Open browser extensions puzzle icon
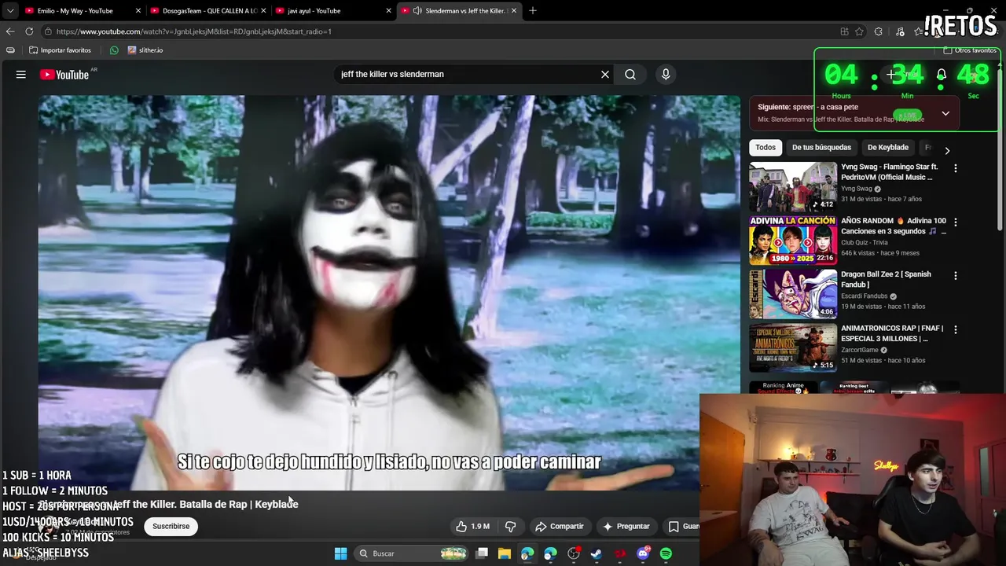The image size is (1006, 566). point(879,31)
